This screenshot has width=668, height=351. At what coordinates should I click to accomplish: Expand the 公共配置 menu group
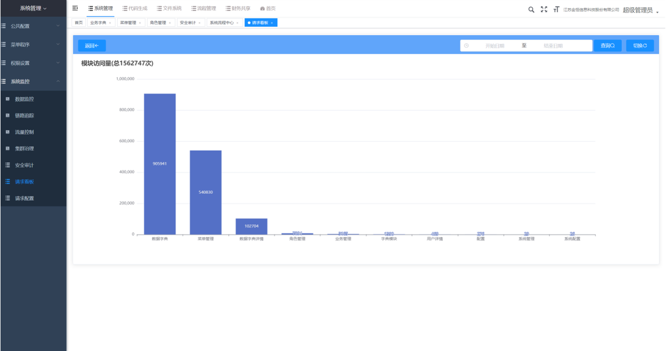34,26
